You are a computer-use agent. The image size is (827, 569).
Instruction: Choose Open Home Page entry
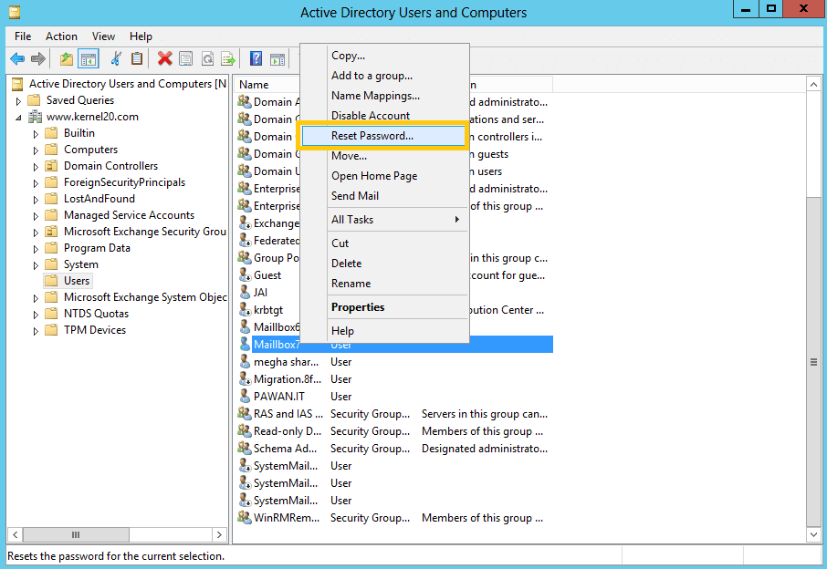click(x=384, y=176)
